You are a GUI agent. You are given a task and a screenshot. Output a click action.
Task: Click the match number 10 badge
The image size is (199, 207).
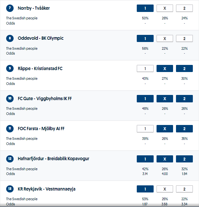10,99
